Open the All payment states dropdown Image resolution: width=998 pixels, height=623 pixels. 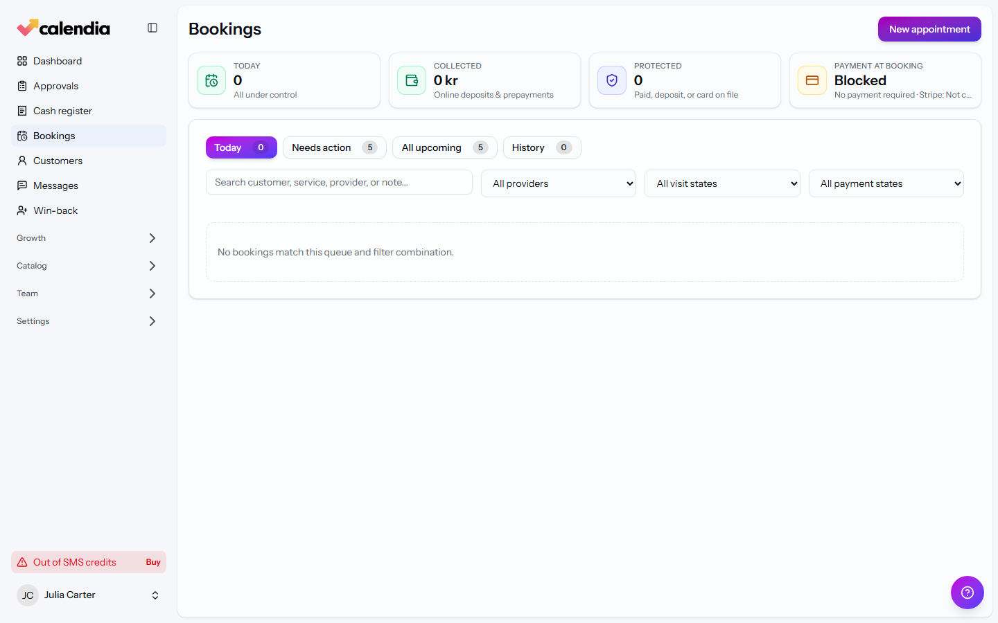[x=886, y=183]
